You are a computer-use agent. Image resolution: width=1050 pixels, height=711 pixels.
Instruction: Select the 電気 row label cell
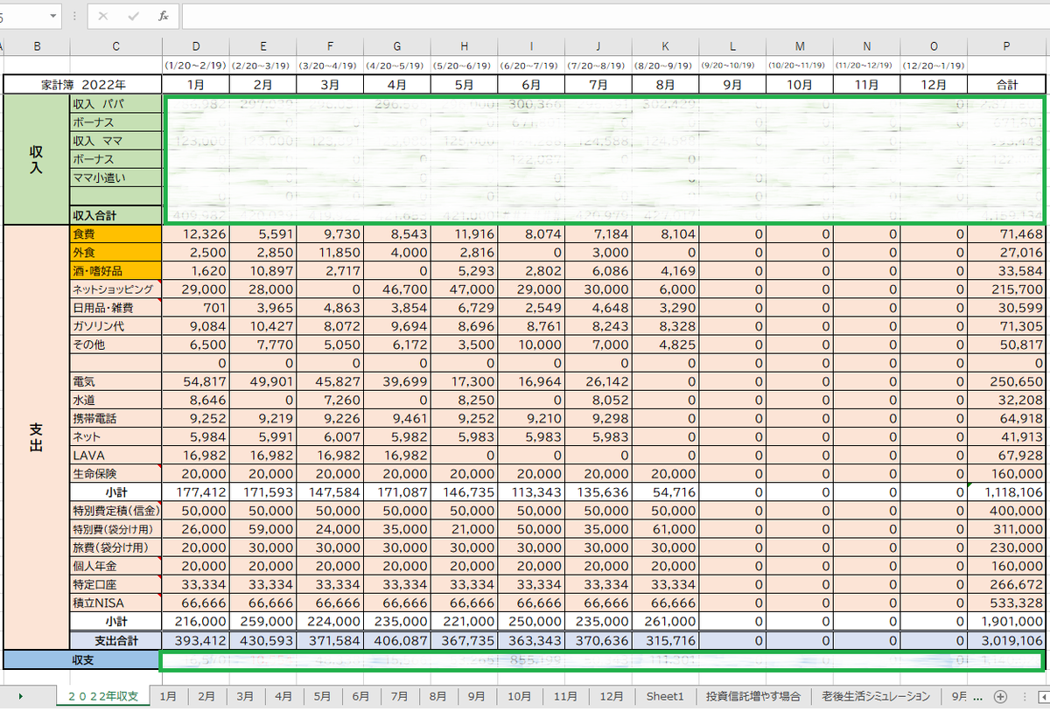pos(116,381)
